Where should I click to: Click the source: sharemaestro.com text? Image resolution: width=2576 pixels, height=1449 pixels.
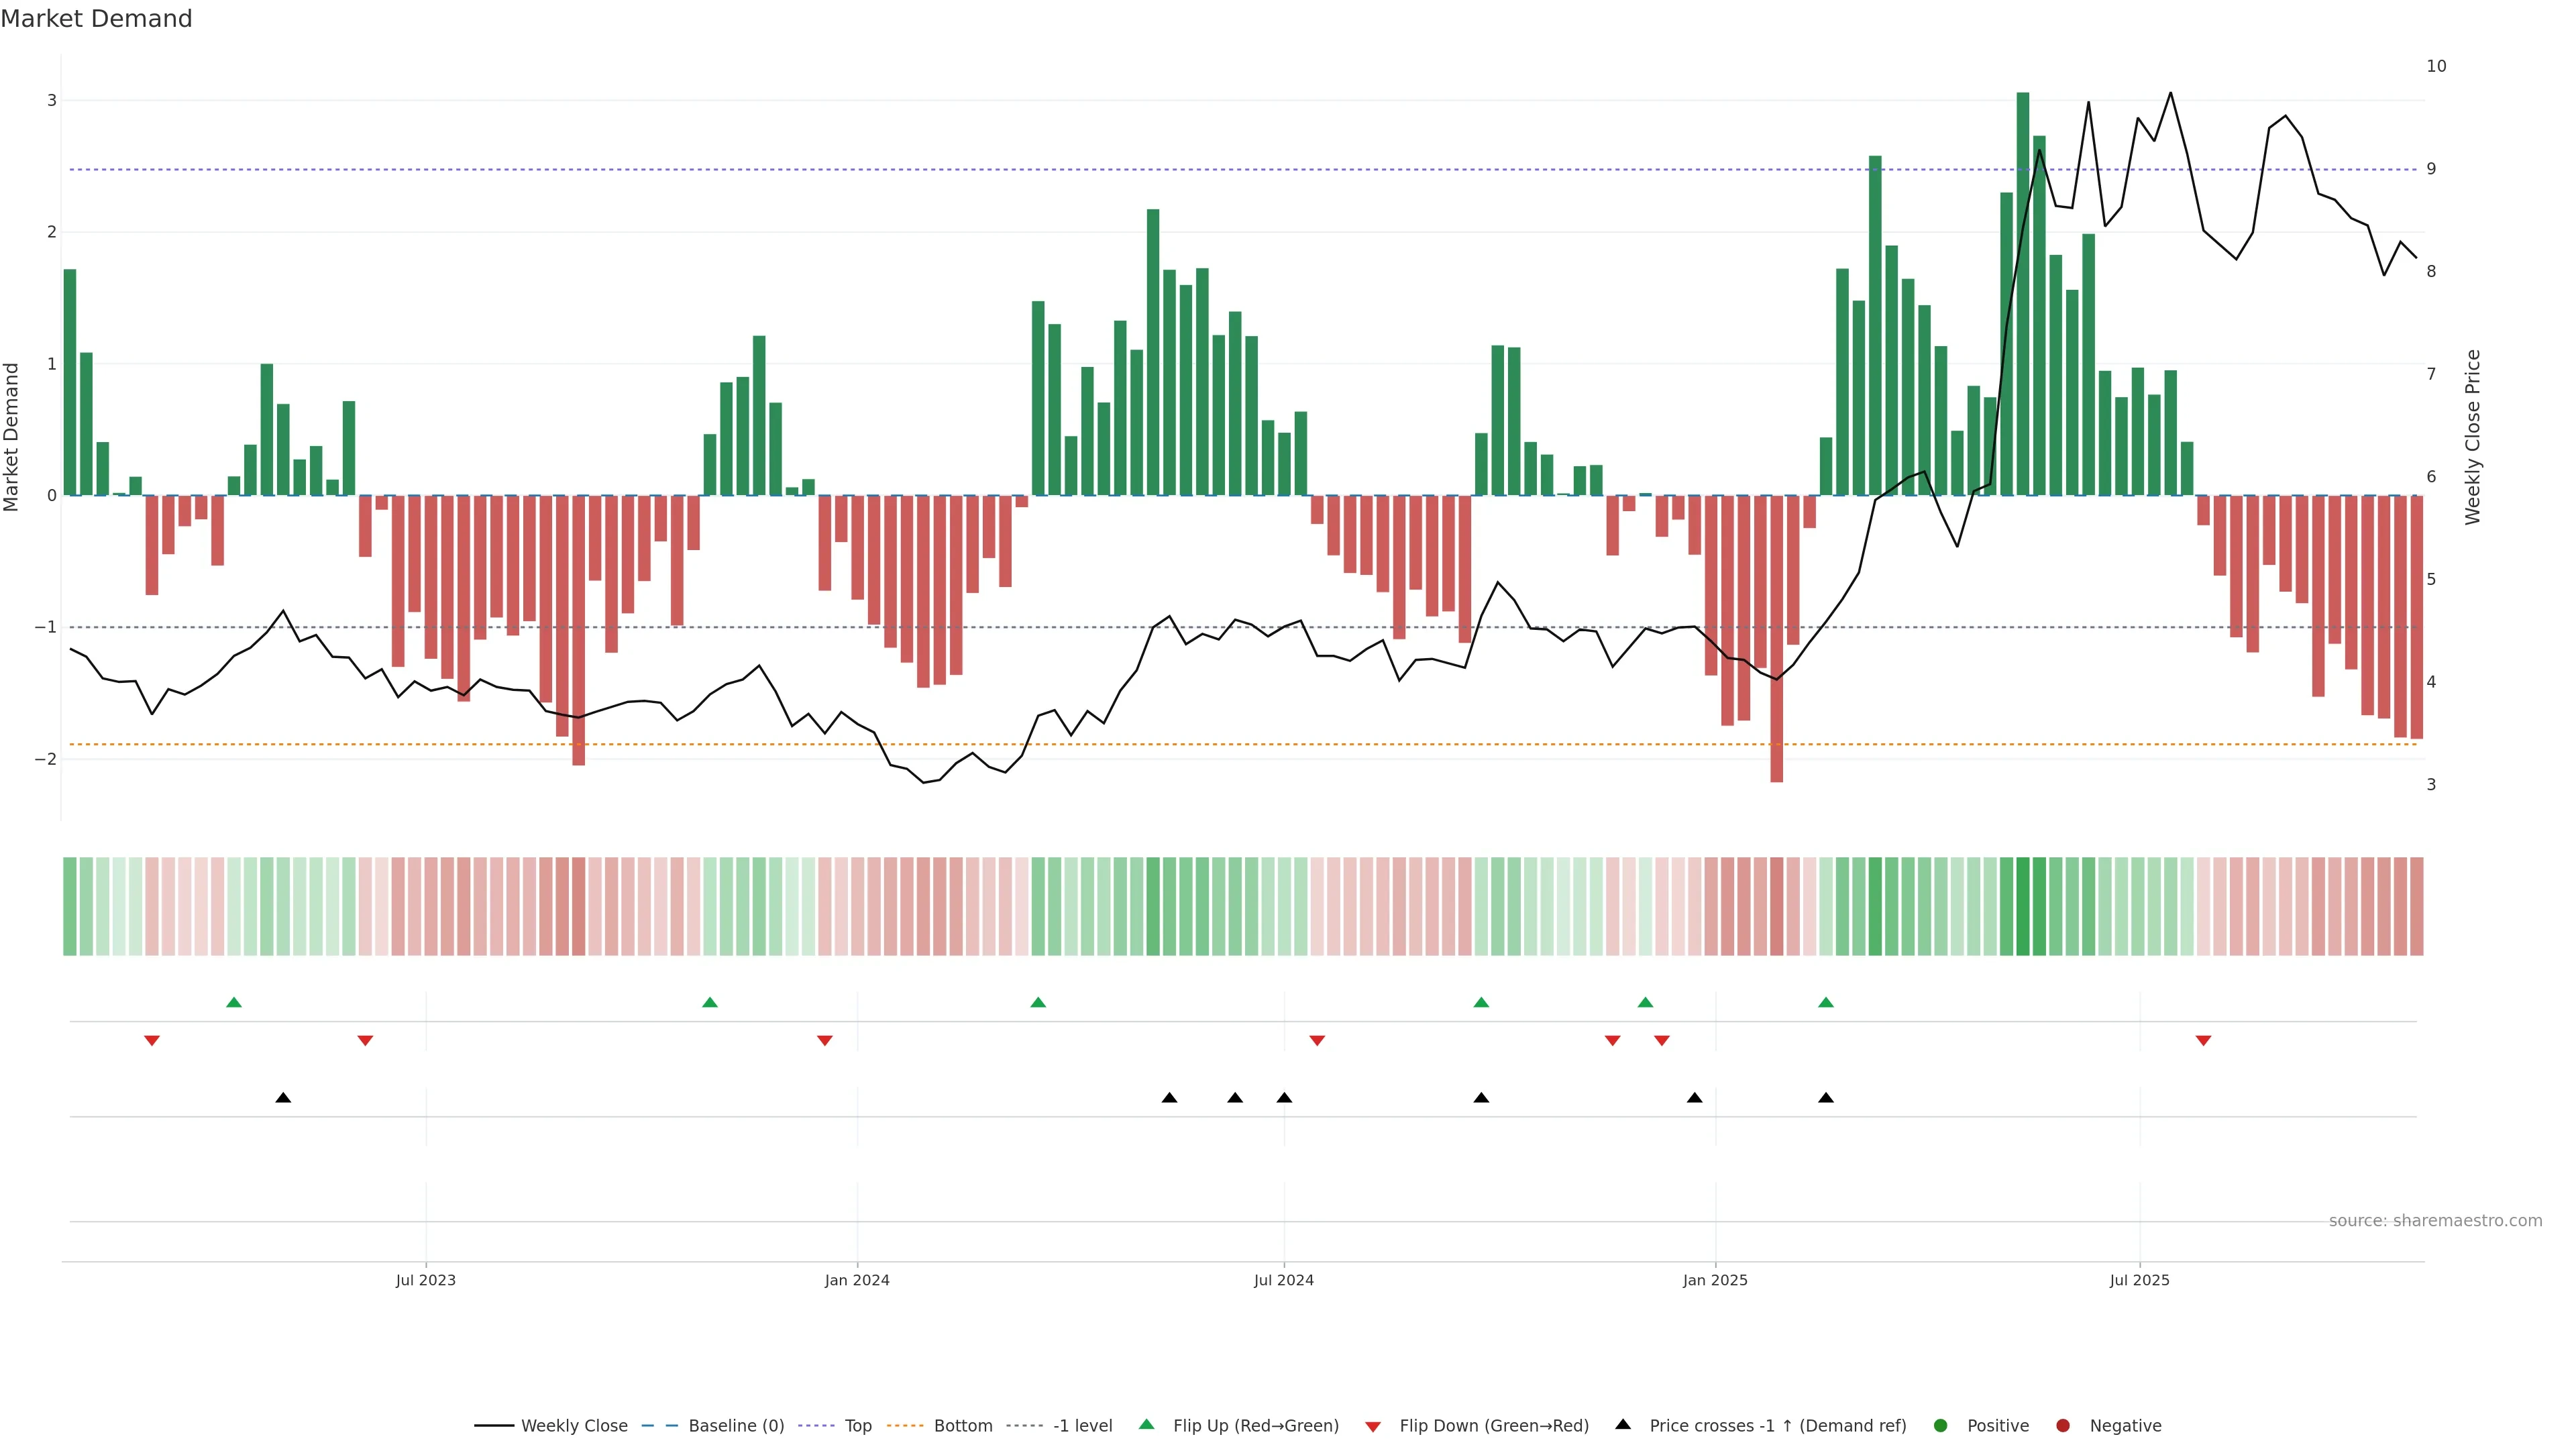click(2435, 1220)
